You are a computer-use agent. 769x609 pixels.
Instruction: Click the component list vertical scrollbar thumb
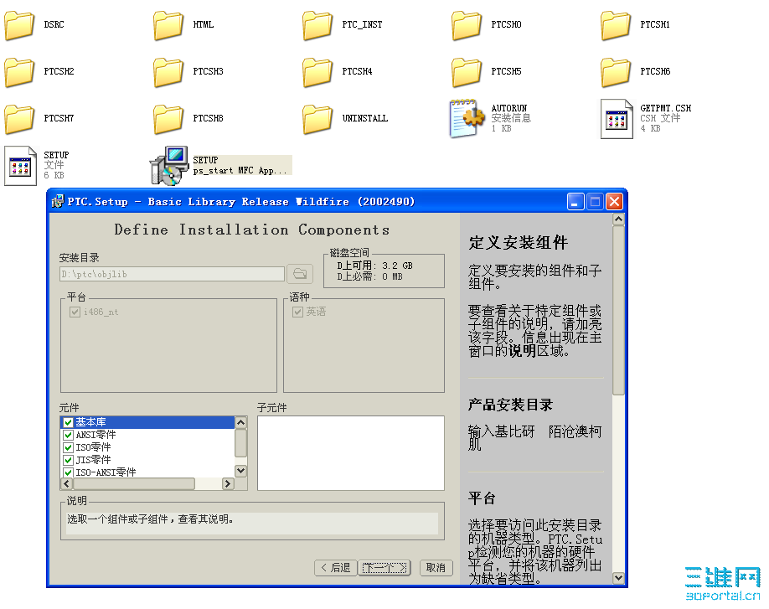click(240, 443)
